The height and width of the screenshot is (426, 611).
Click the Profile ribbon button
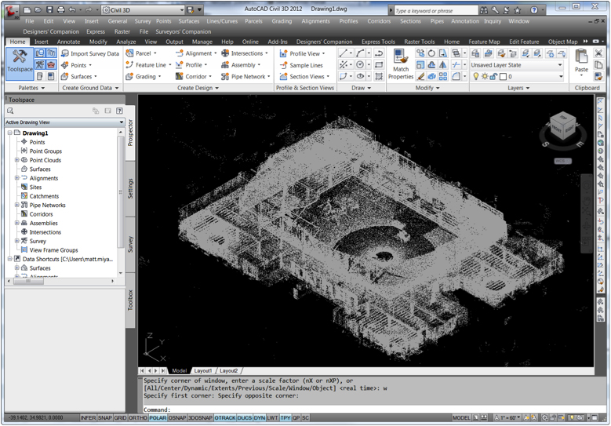(x=191, y=65)
